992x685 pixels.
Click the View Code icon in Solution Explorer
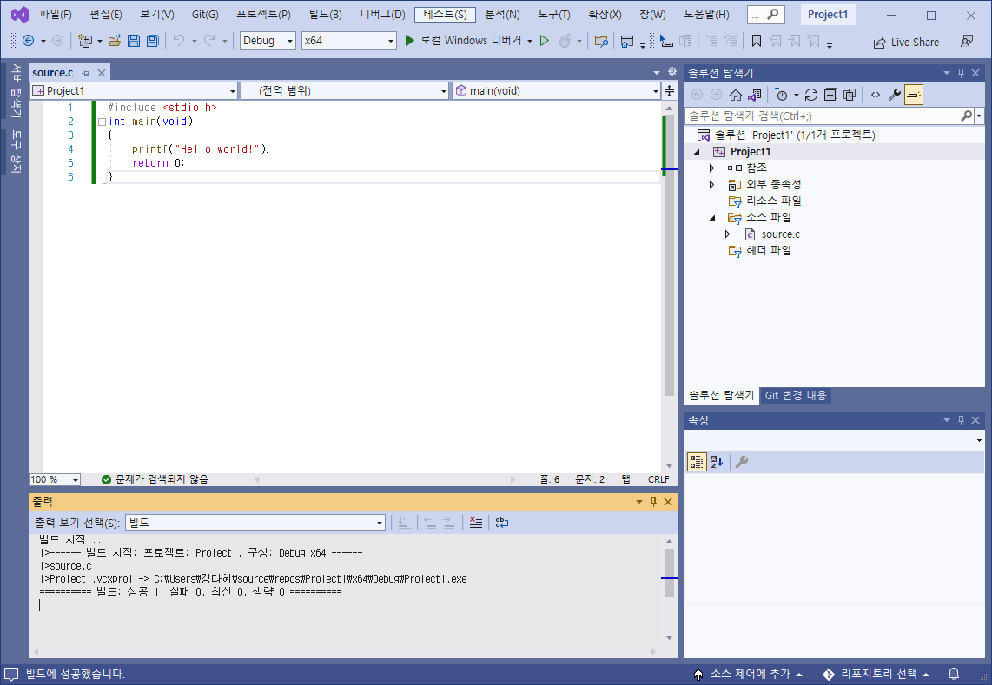[876, 95]
